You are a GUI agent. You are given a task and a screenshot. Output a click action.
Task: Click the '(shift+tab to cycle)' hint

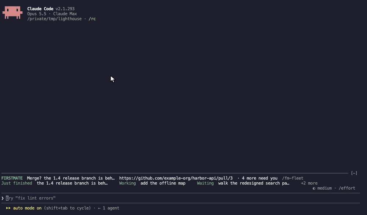[67, 208]
